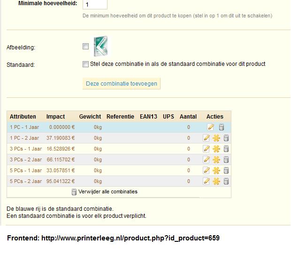This screenshot has width=291, height=263.
Task: Click Deze combinatie toevoegen button
Action: point(122,84)
